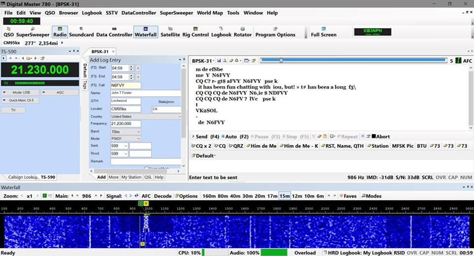Toggle the Radio panel button
This screenshot has width=474, height=256.
point(60,32)
